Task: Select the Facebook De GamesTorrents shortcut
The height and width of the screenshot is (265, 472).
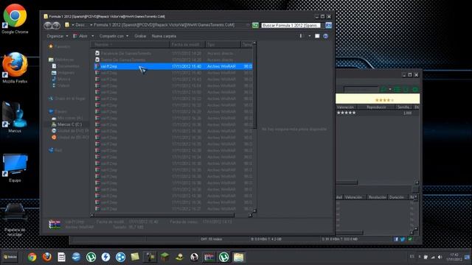Action: point(123,53)
